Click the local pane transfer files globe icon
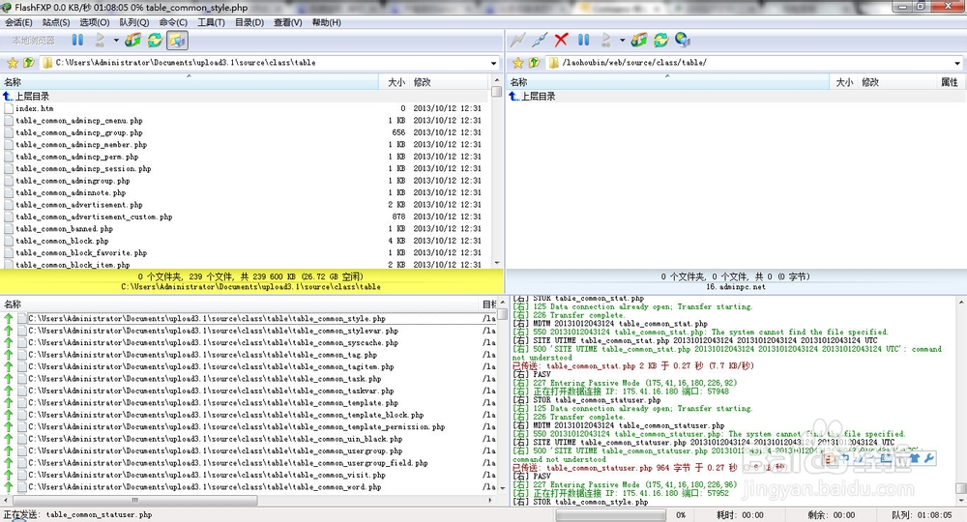Viewport: 967px width, 522px height. click(x=132, y=40)
